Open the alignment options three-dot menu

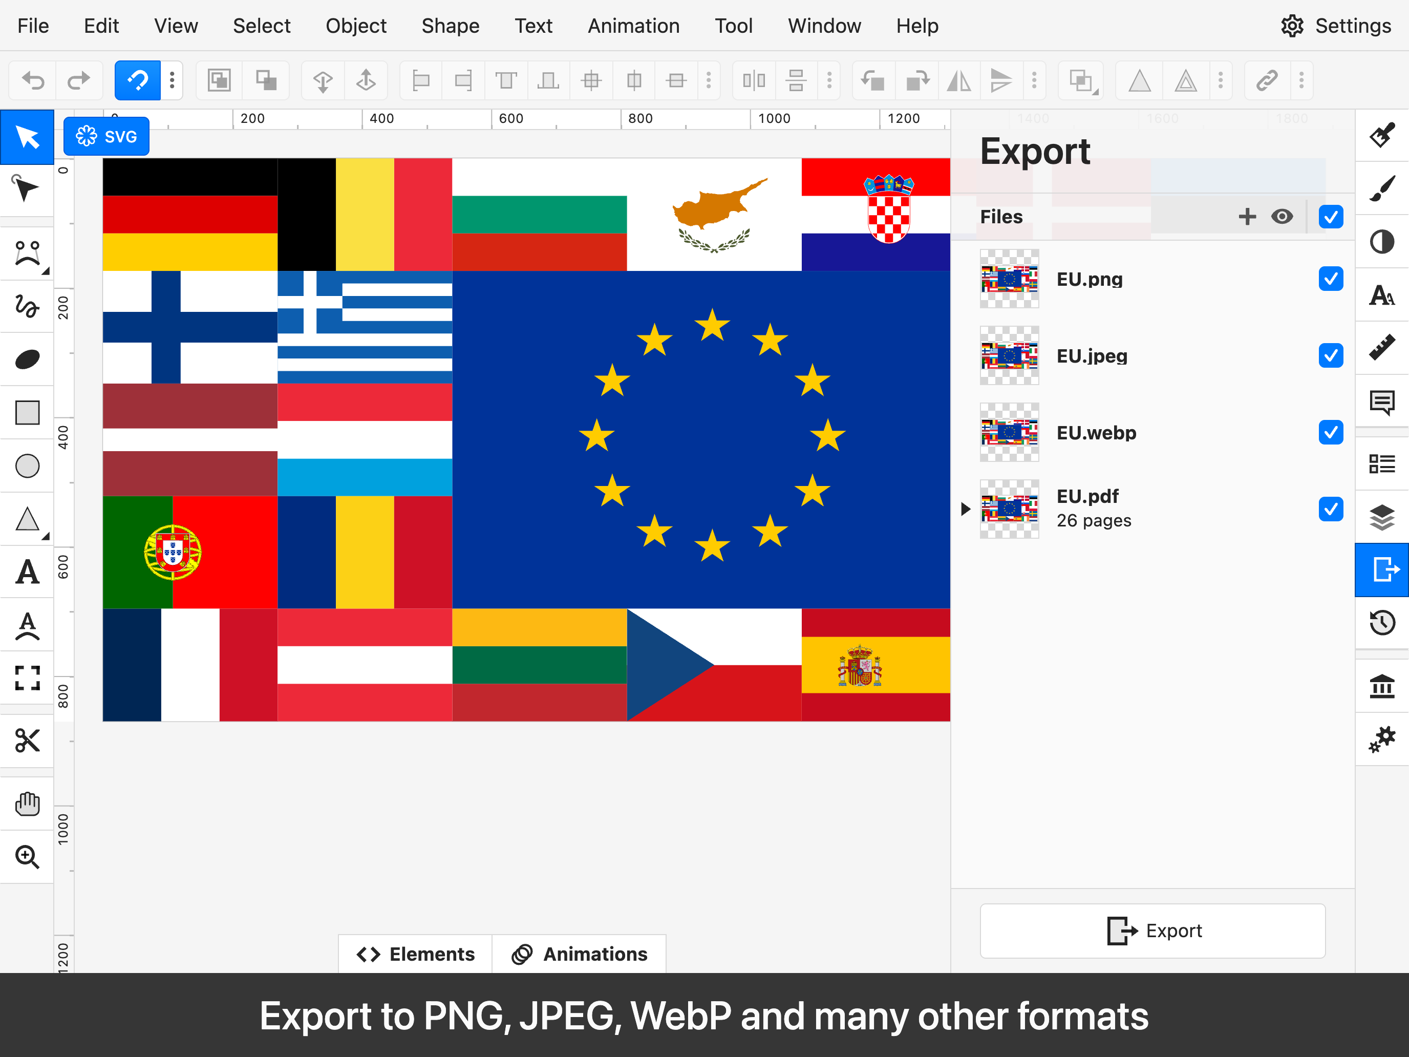coord(708,81)
